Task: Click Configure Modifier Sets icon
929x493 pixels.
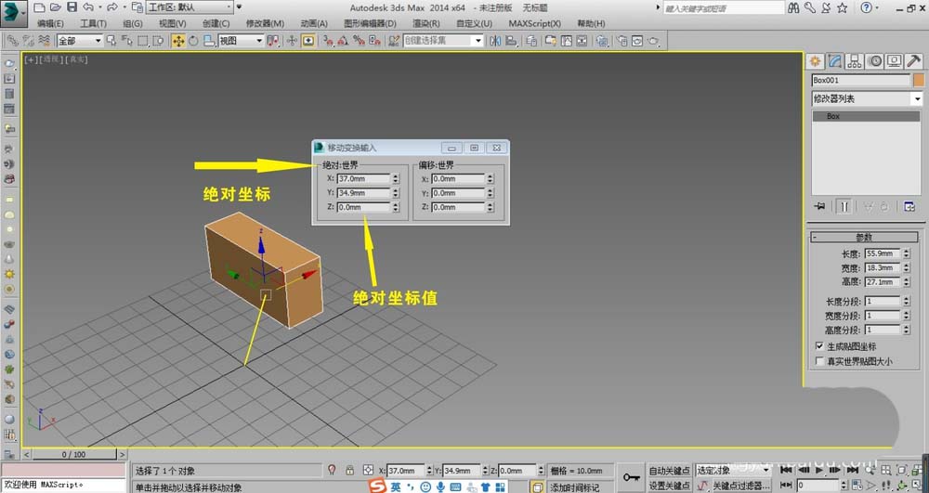Action: 909,206
